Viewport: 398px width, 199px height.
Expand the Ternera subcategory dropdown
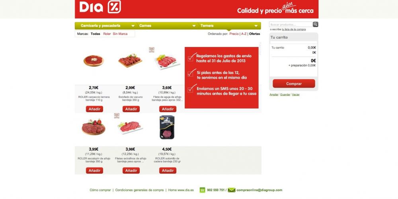(x=256, y=26)
